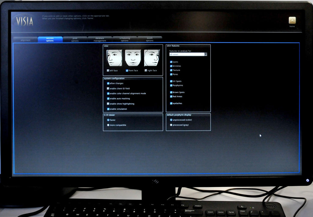The width and height of the screenshot is (313, 217).
Task: Switch to the booth options tab
Action: (149, 39)
